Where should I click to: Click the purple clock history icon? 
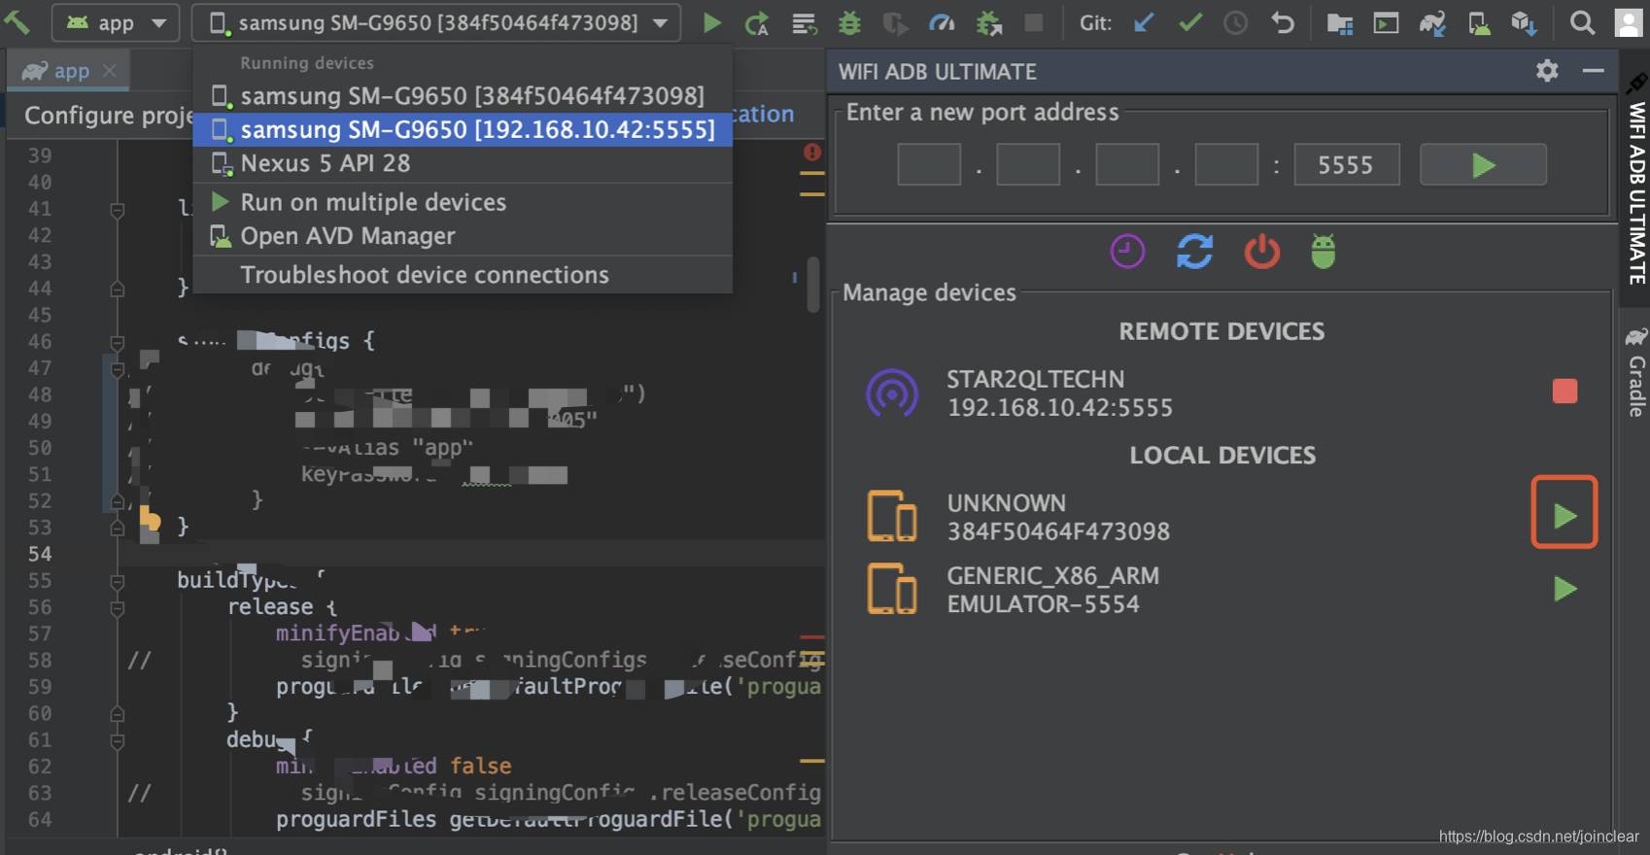(1127, 252)
